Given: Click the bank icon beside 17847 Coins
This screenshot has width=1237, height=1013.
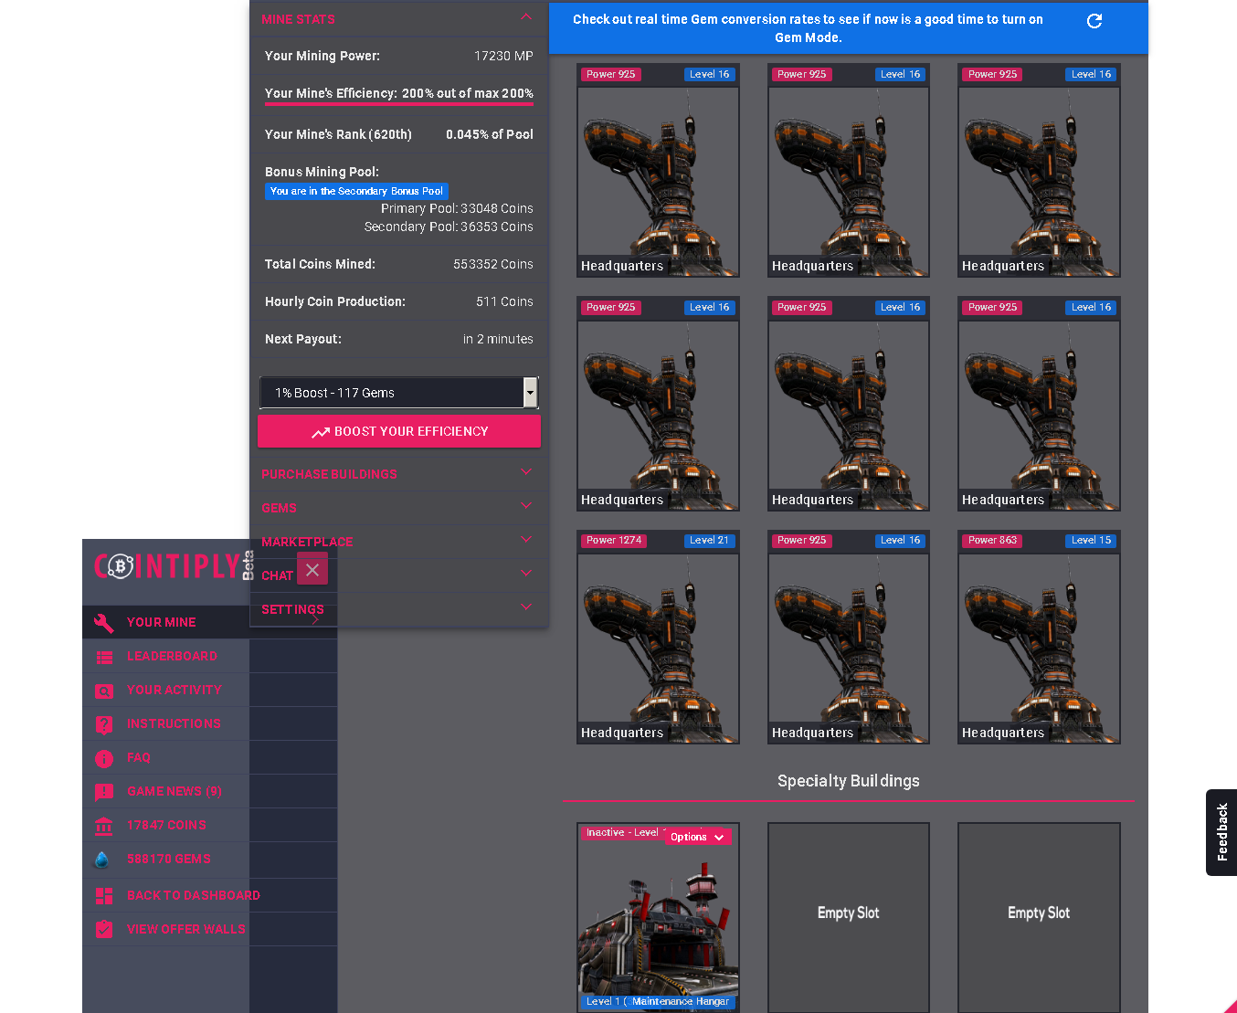Looking at the screenshot, I should tap(104, 826).
